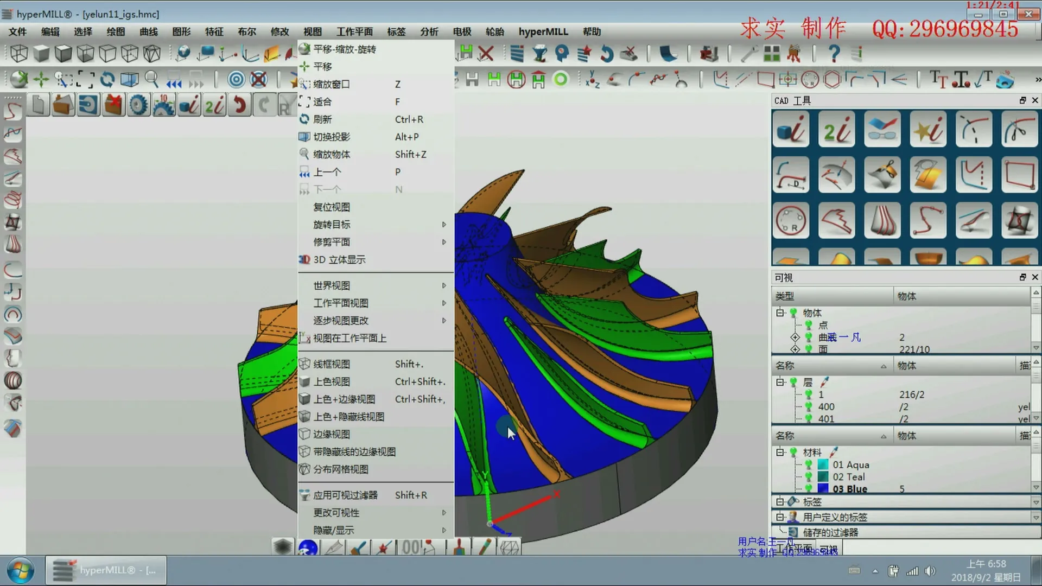Screen dimensions: 1042x586
Task: Click hyperMILL taskbar button
Action: 106,570
